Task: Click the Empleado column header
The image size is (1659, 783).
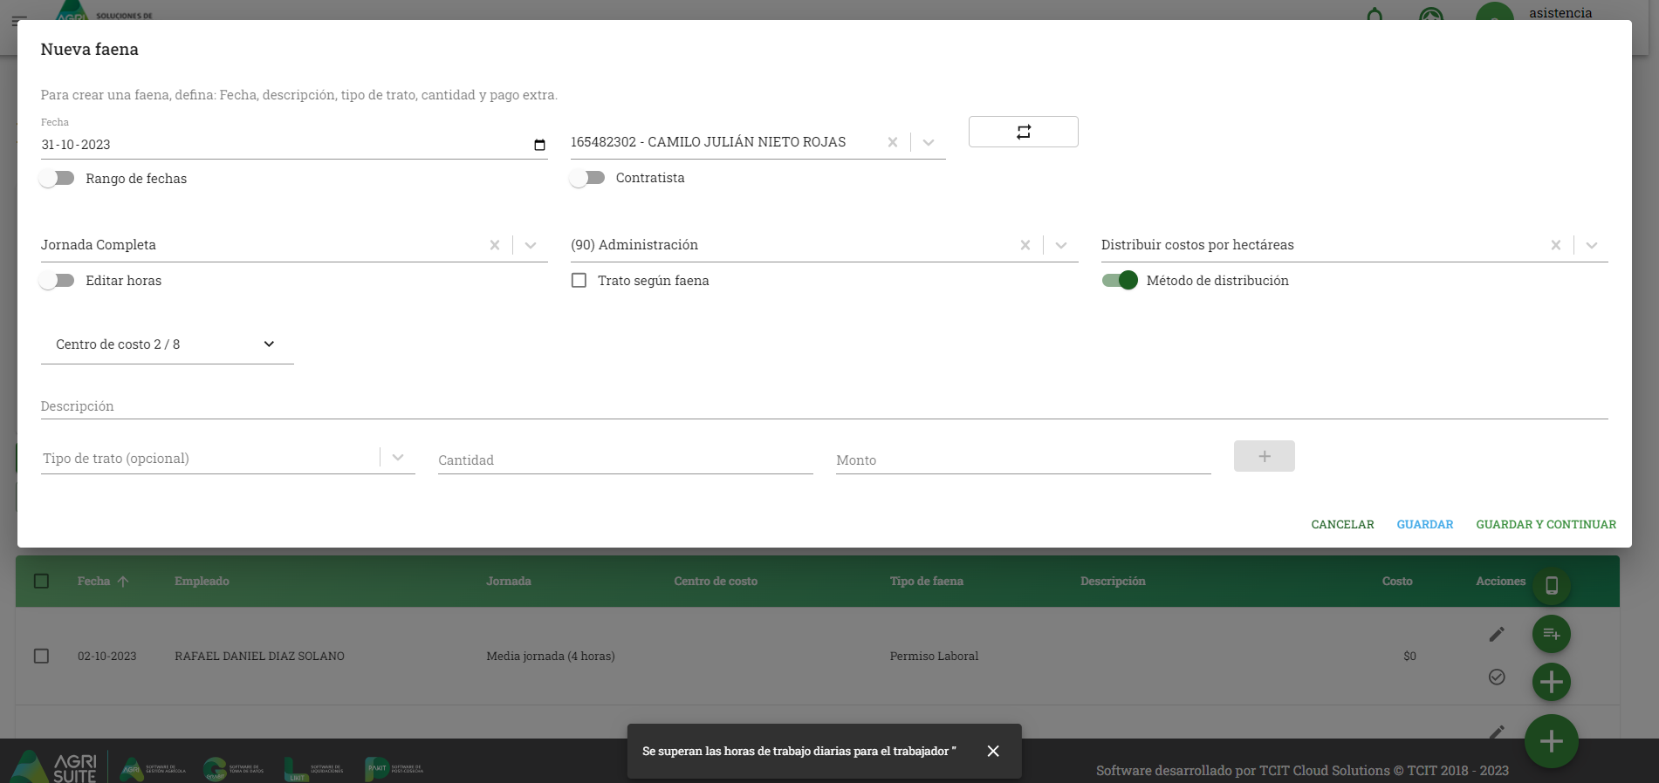Action: [x=202, y=581]
